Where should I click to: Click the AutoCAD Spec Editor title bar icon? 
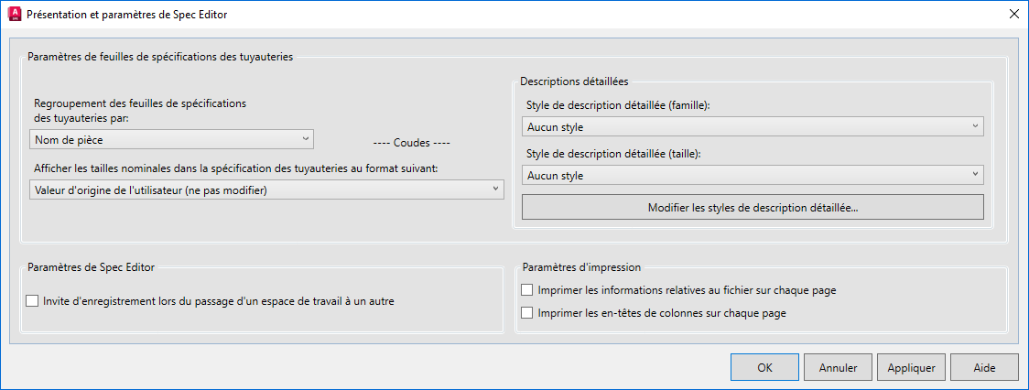[14, 15]
